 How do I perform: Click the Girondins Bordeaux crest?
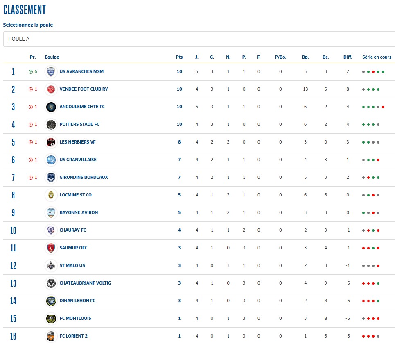point(51,178)
